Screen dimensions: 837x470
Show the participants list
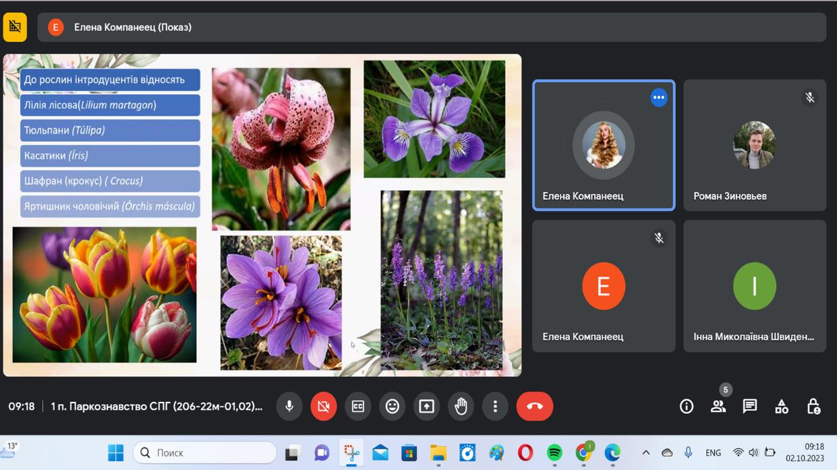tap(718, 406)
